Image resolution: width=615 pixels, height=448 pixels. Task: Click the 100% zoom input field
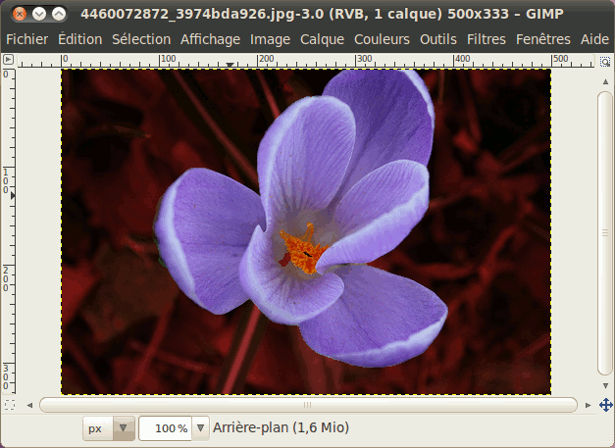click(x=165, y=428)
